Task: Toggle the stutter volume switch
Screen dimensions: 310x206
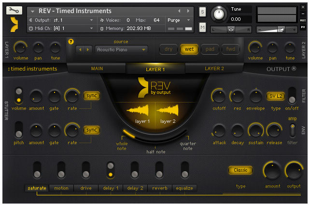Action: 19,95
